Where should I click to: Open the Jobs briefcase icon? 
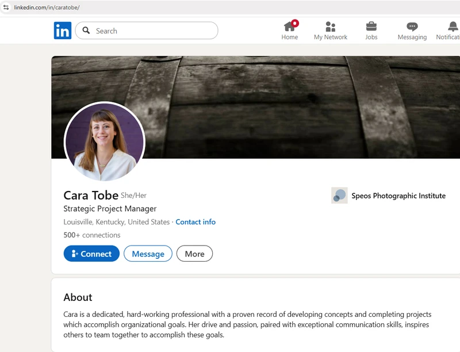click(x=371, y=26)
